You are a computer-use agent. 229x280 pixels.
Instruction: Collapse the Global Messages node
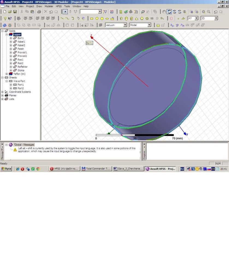[x=6, y=145]
